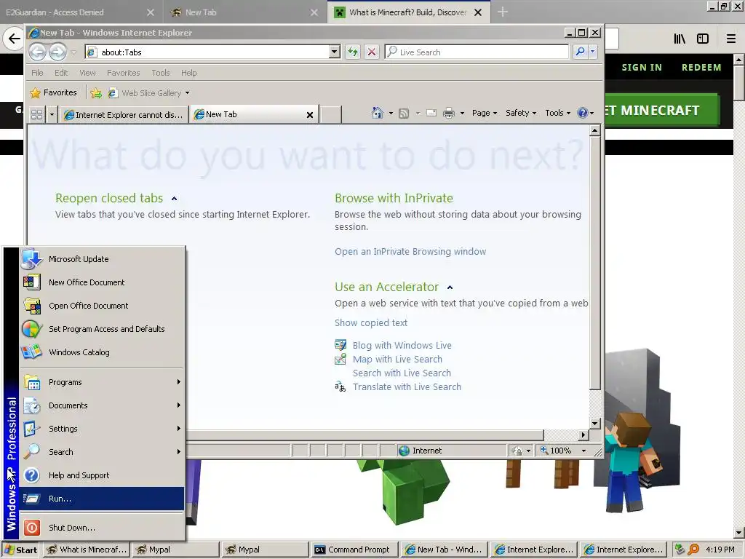Image resolution: width=745 pixels, height=559 pixels.
Task: Click the IE back navigation arrow
Action: point(38,52)
